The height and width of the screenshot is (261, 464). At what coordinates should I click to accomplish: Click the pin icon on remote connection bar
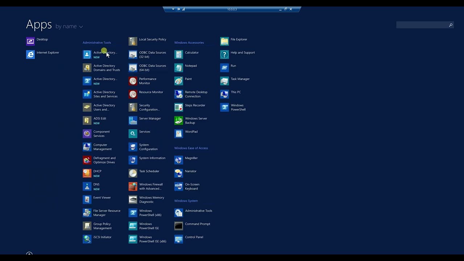[178, 9]
